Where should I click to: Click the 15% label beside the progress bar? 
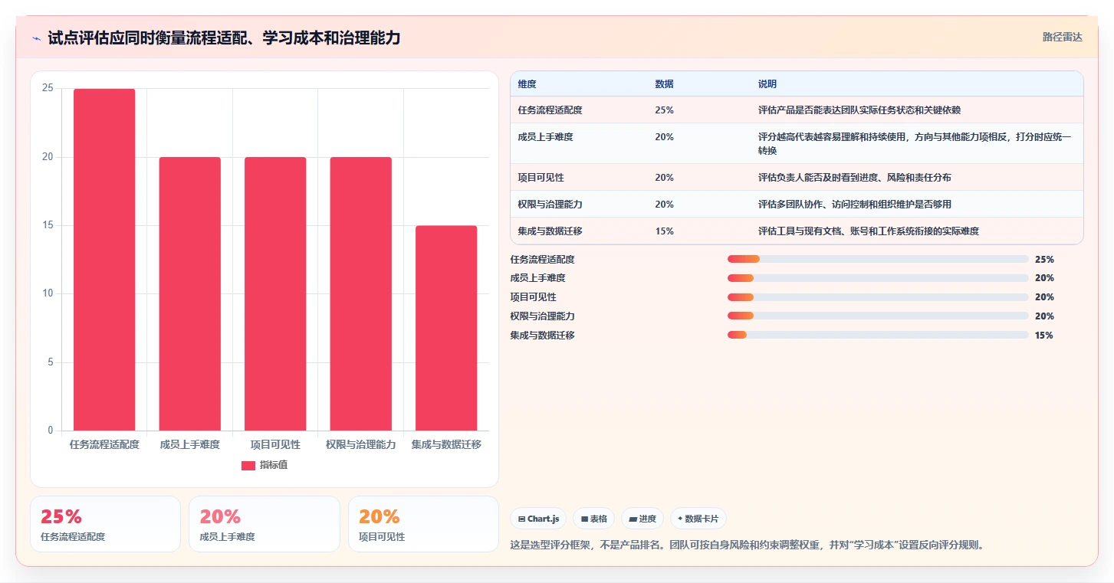pos(1044,335)
